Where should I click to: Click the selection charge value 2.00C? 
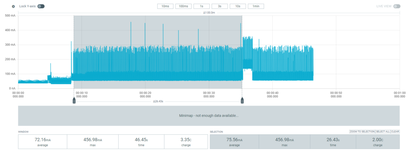(x=378, y=139)
